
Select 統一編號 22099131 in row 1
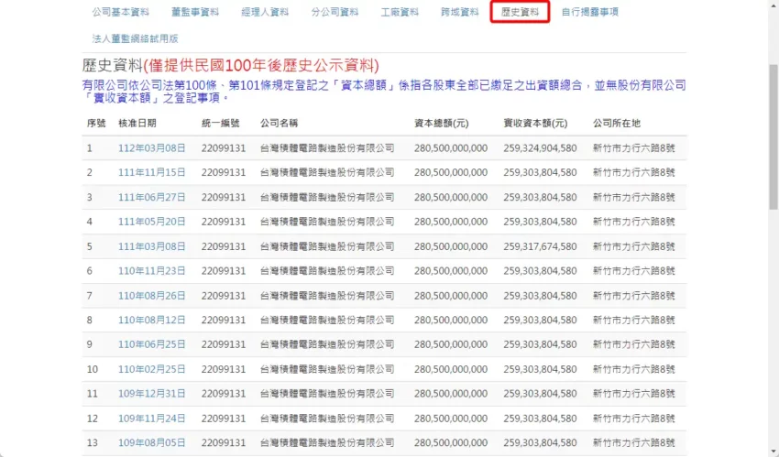pos(224,147)
